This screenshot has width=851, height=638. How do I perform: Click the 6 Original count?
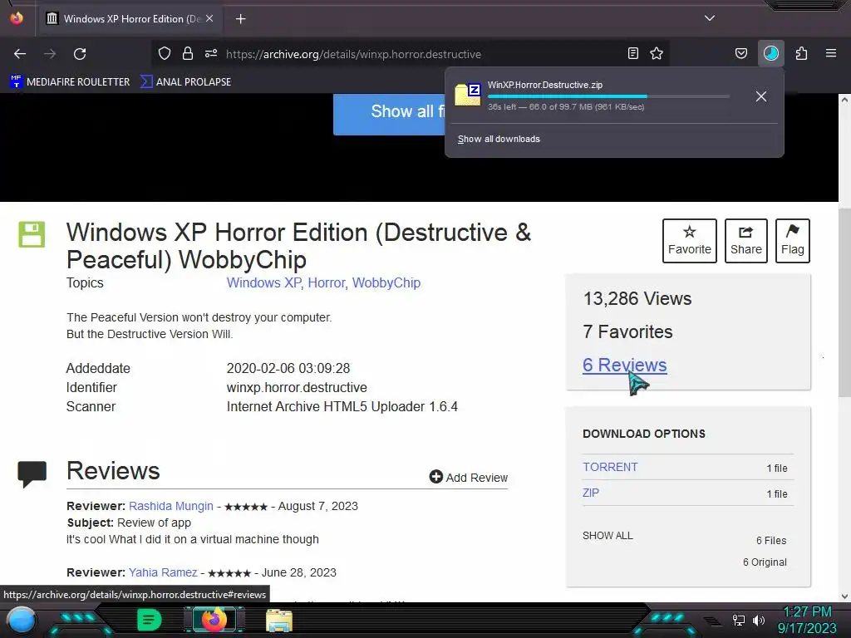click(765, 562)
